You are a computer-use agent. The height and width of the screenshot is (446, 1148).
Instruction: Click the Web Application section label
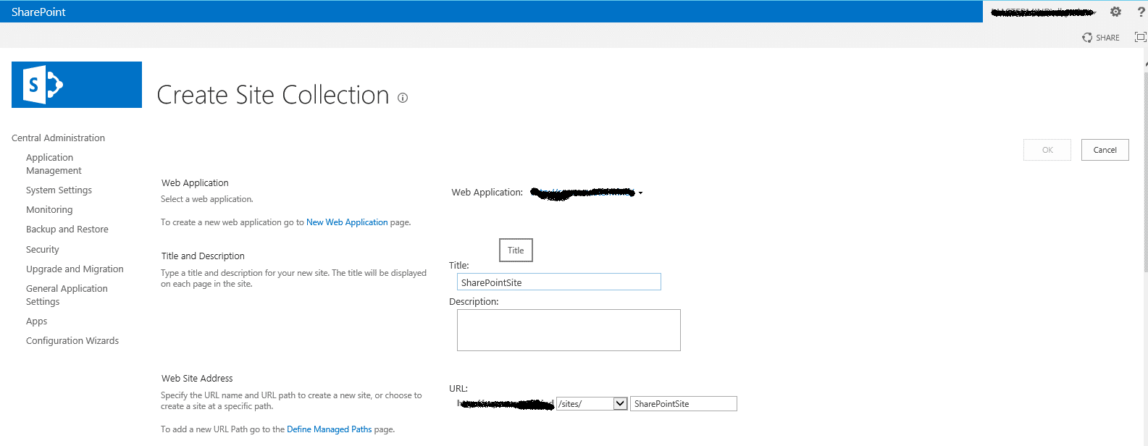(195, 183)
